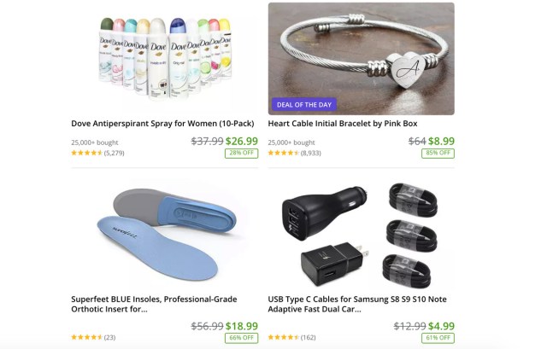
Task: Click the 28% OFF discount badge
Action: point(241,154)
